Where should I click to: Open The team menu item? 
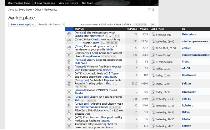tap(87, 3)
